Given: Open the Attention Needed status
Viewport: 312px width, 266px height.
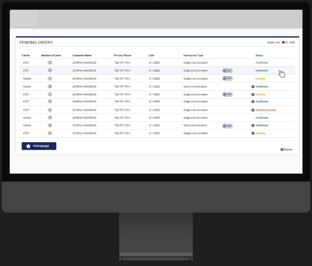Looking at the screenshot, I should click(266, 110).
